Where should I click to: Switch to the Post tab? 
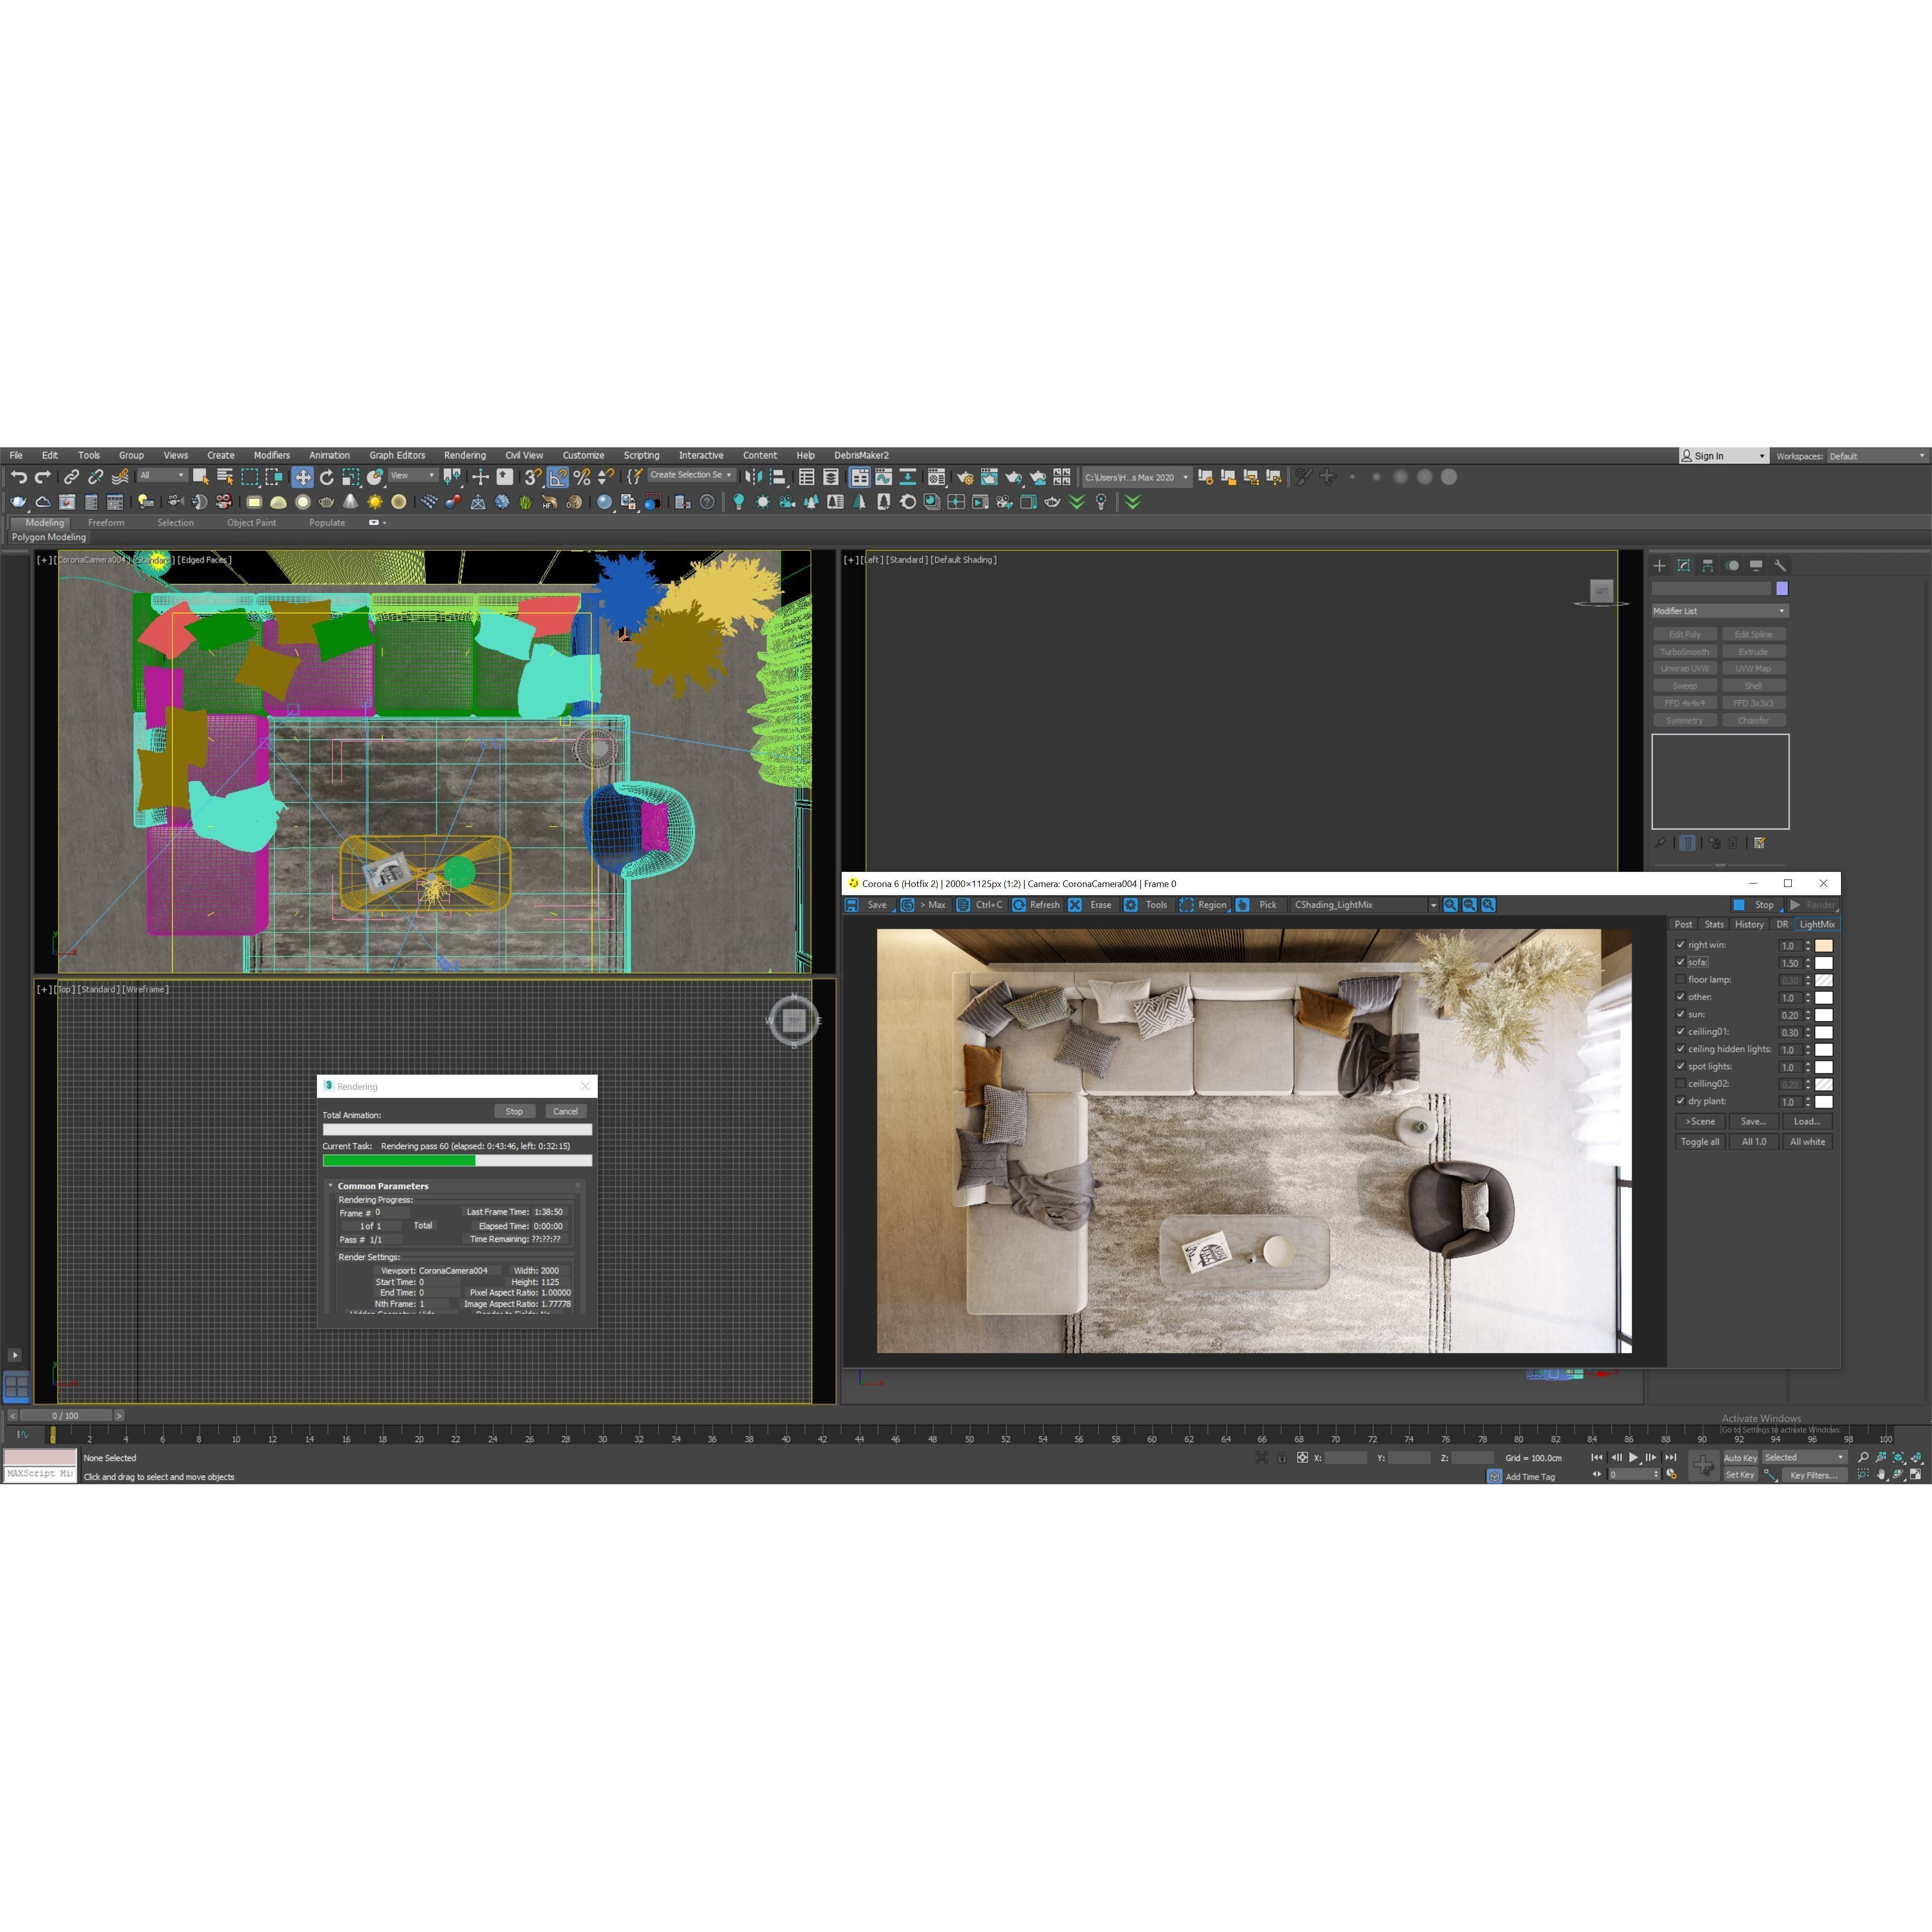click(1683, 924)
